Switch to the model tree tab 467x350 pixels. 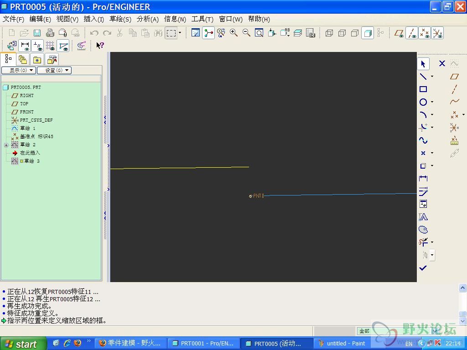(x=8, y=59)
